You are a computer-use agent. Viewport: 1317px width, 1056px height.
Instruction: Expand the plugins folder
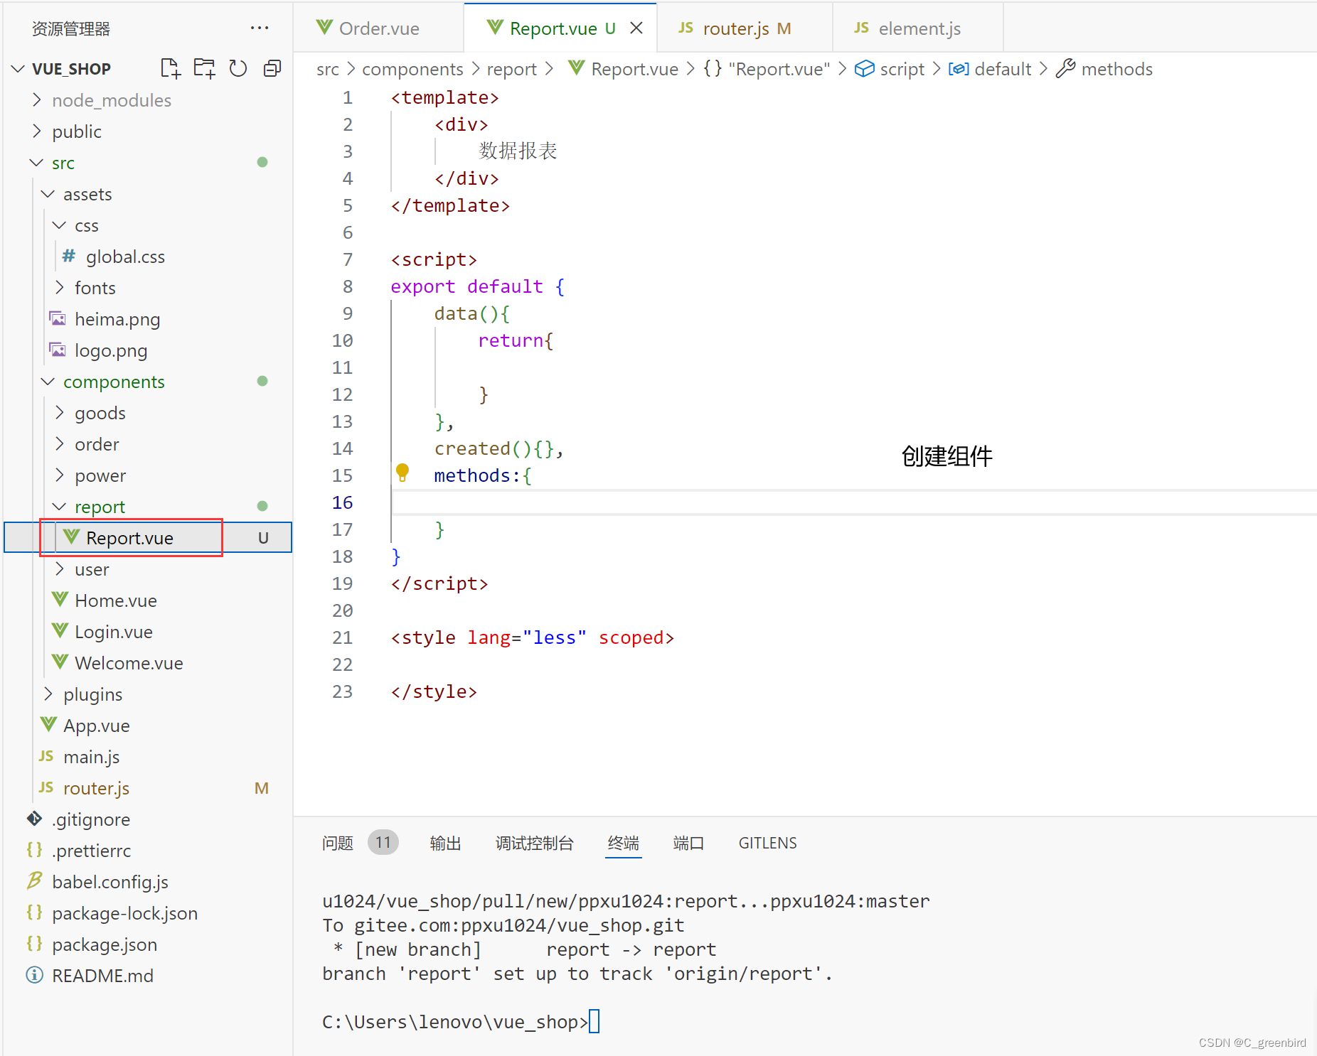(x=48, y=694)
